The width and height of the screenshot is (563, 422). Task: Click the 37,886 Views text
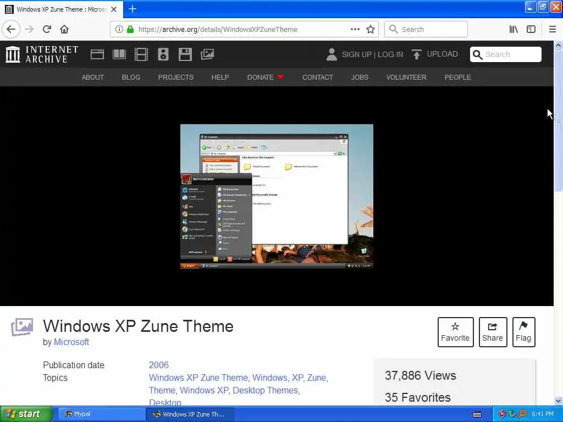click(x=421, y=375)
